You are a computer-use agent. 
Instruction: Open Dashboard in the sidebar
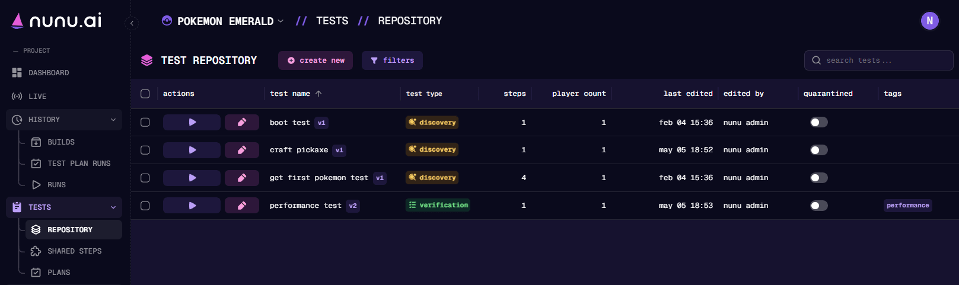[x=64, y=72]
